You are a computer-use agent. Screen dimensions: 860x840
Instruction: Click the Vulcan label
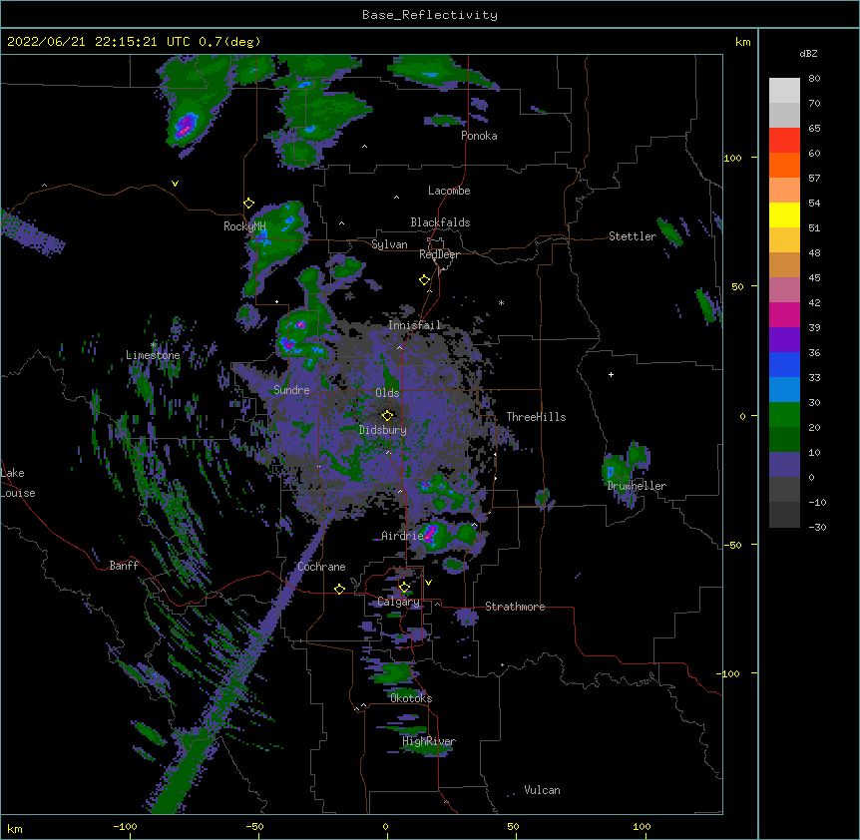pyautogui.click(x=542, y=790)
